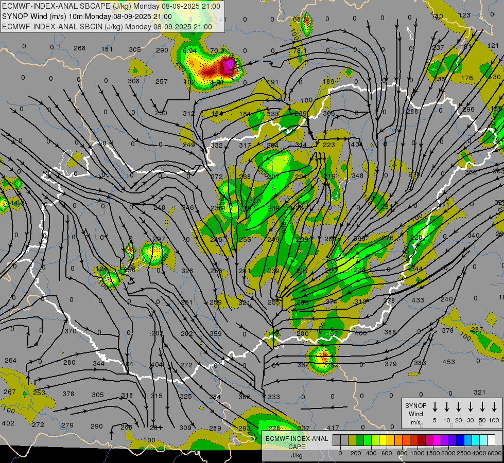
Task: Select the pure blue CAPE legend swatch
Action: pyautogui.click(x=460, y=440)
